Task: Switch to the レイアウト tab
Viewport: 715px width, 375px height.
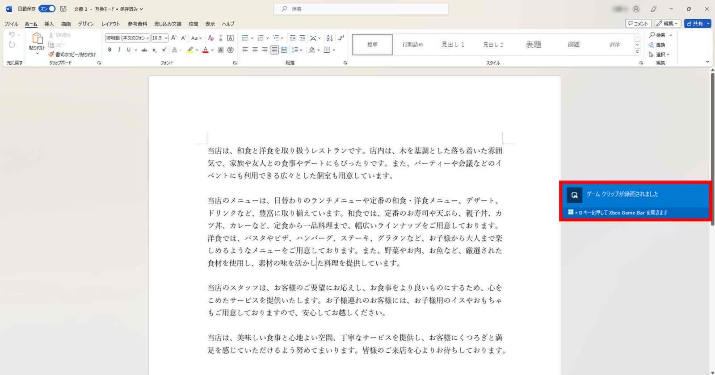Action: (x=110, y=24)
